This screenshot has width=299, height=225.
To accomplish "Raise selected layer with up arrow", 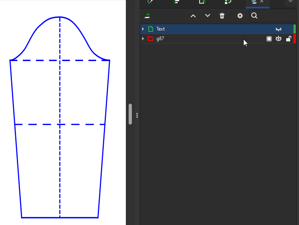I will 193,16.
